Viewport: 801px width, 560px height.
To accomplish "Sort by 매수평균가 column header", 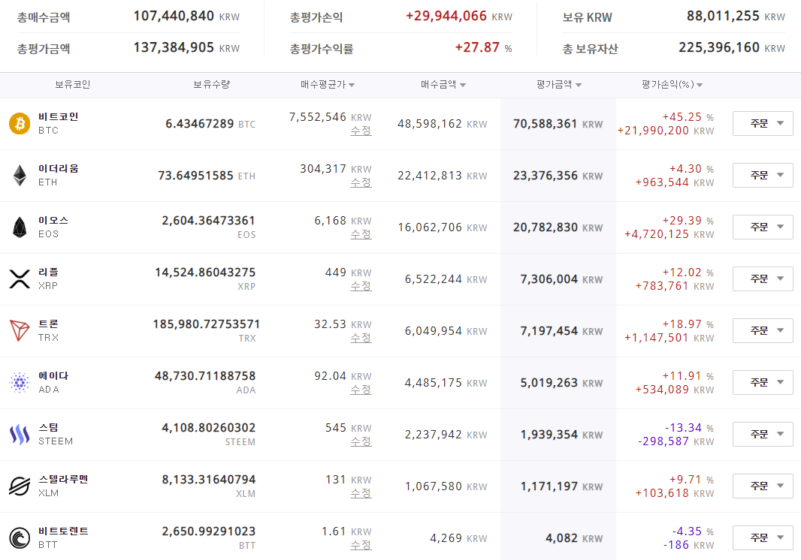I will point(328,85).
